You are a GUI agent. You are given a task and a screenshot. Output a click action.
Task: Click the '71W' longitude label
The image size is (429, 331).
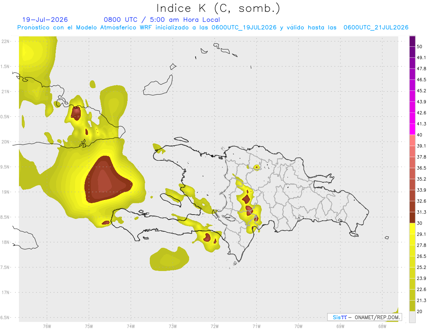[x=256, y=326]
